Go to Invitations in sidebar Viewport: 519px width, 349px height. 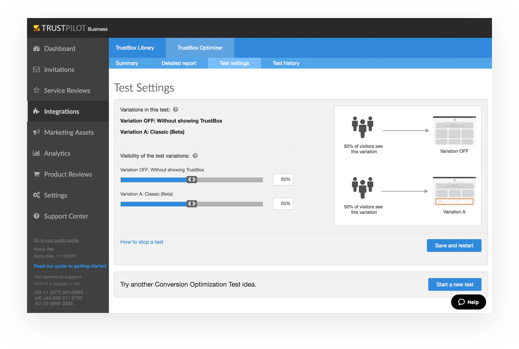[68, 69]
